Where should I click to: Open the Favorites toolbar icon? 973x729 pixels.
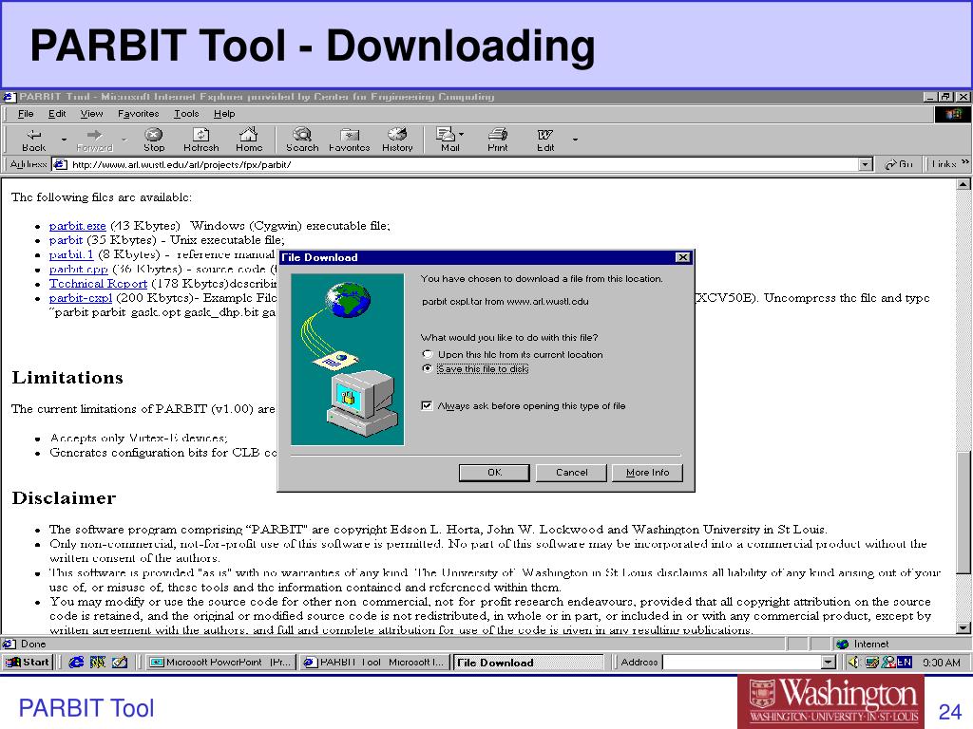[350, 140]
